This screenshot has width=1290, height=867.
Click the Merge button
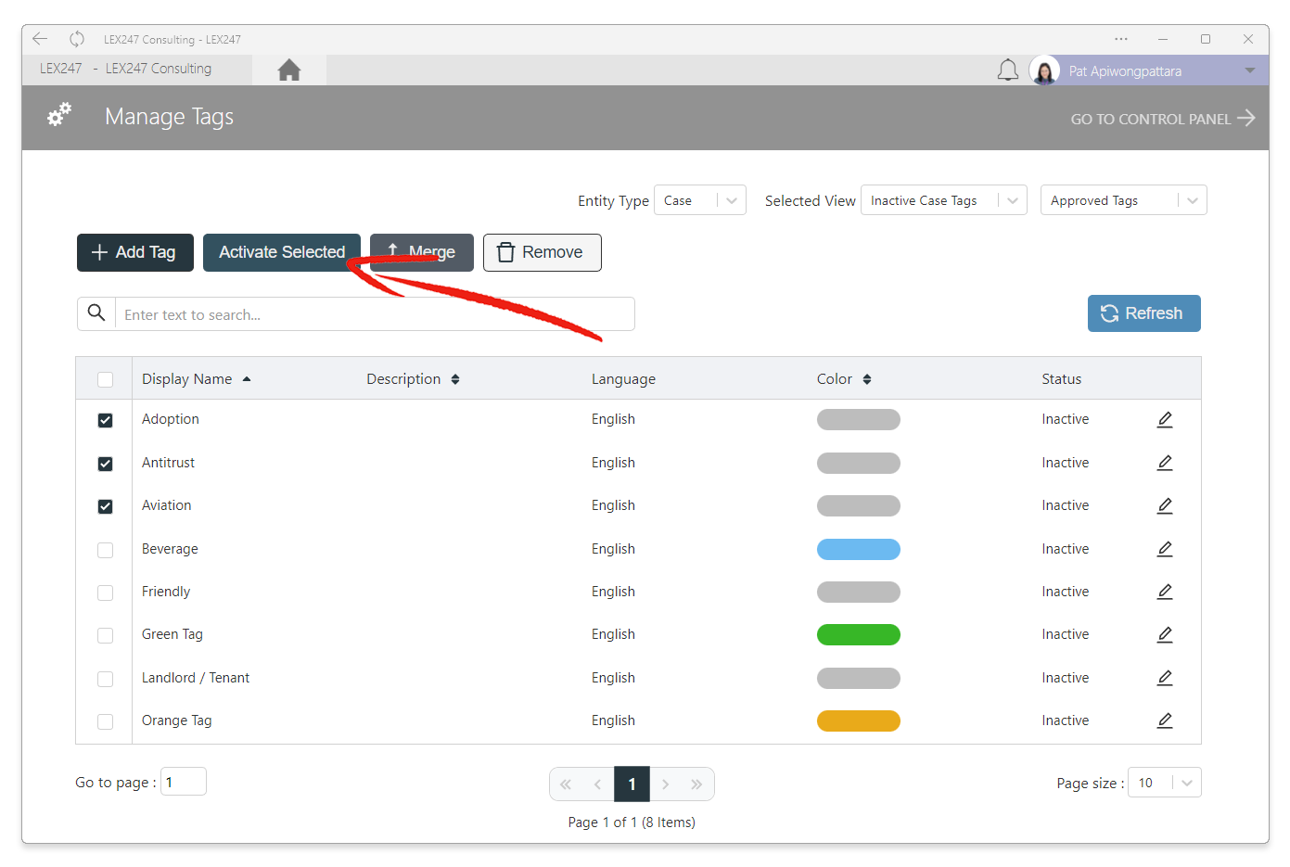(422, 252)
